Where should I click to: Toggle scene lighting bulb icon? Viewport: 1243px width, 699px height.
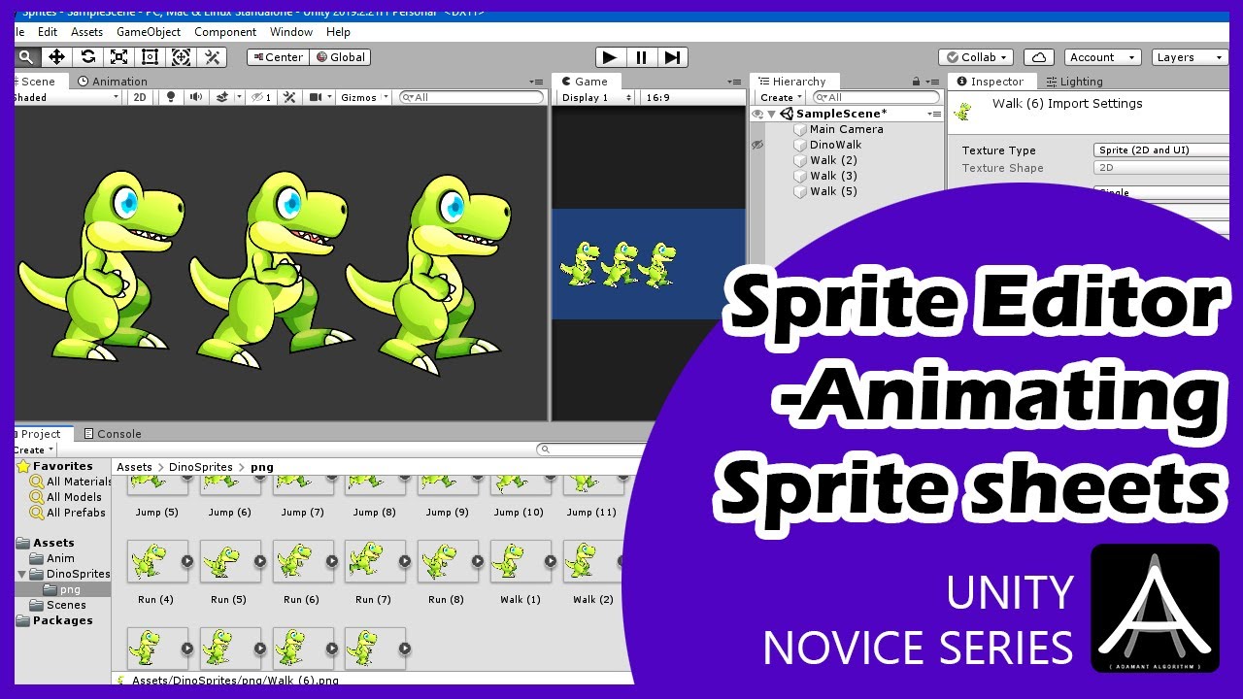click(172, 97)
